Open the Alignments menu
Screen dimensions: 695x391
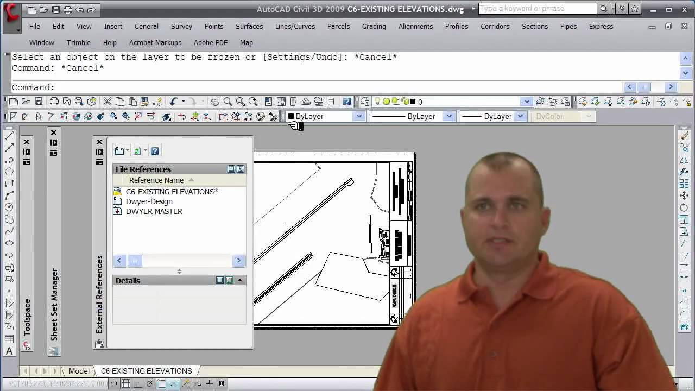pos(415,26)
